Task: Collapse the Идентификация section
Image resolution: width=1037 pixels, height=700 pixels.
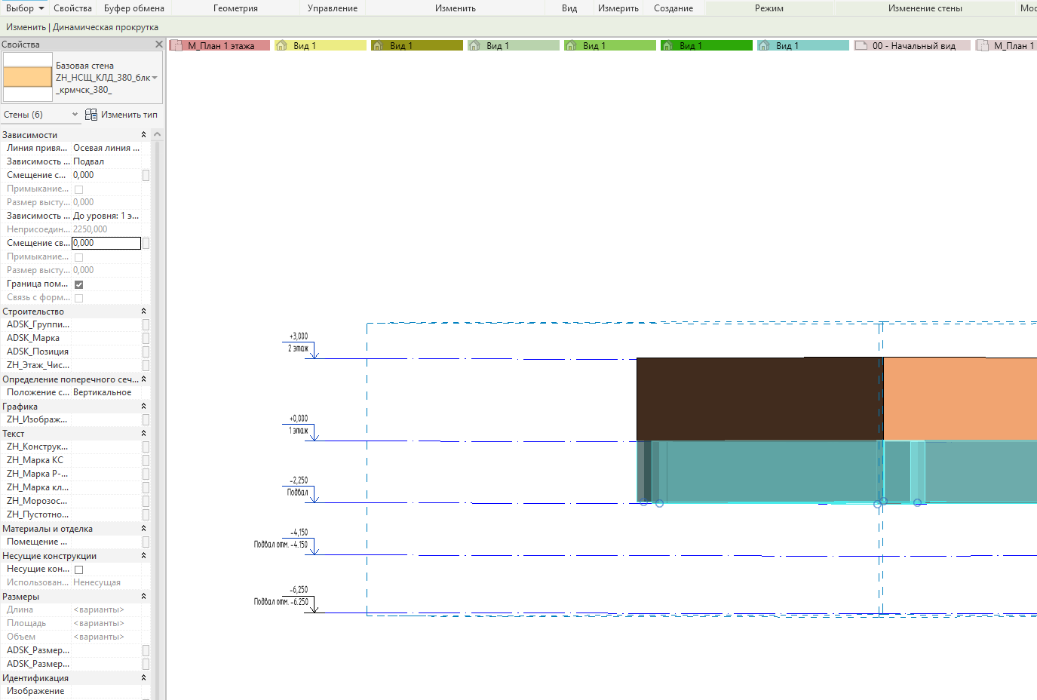Action: click(143, 678)
